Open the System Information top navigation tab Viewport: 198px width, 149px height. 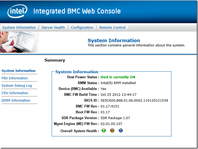(19, 27)
